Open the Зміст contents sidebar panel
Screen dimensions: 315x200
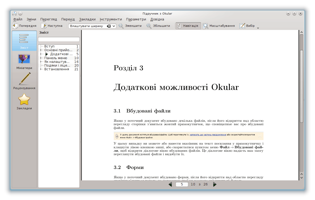(x=24, y=41)
